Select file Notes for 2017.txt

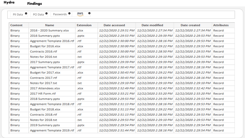click(x=43, y=83)
